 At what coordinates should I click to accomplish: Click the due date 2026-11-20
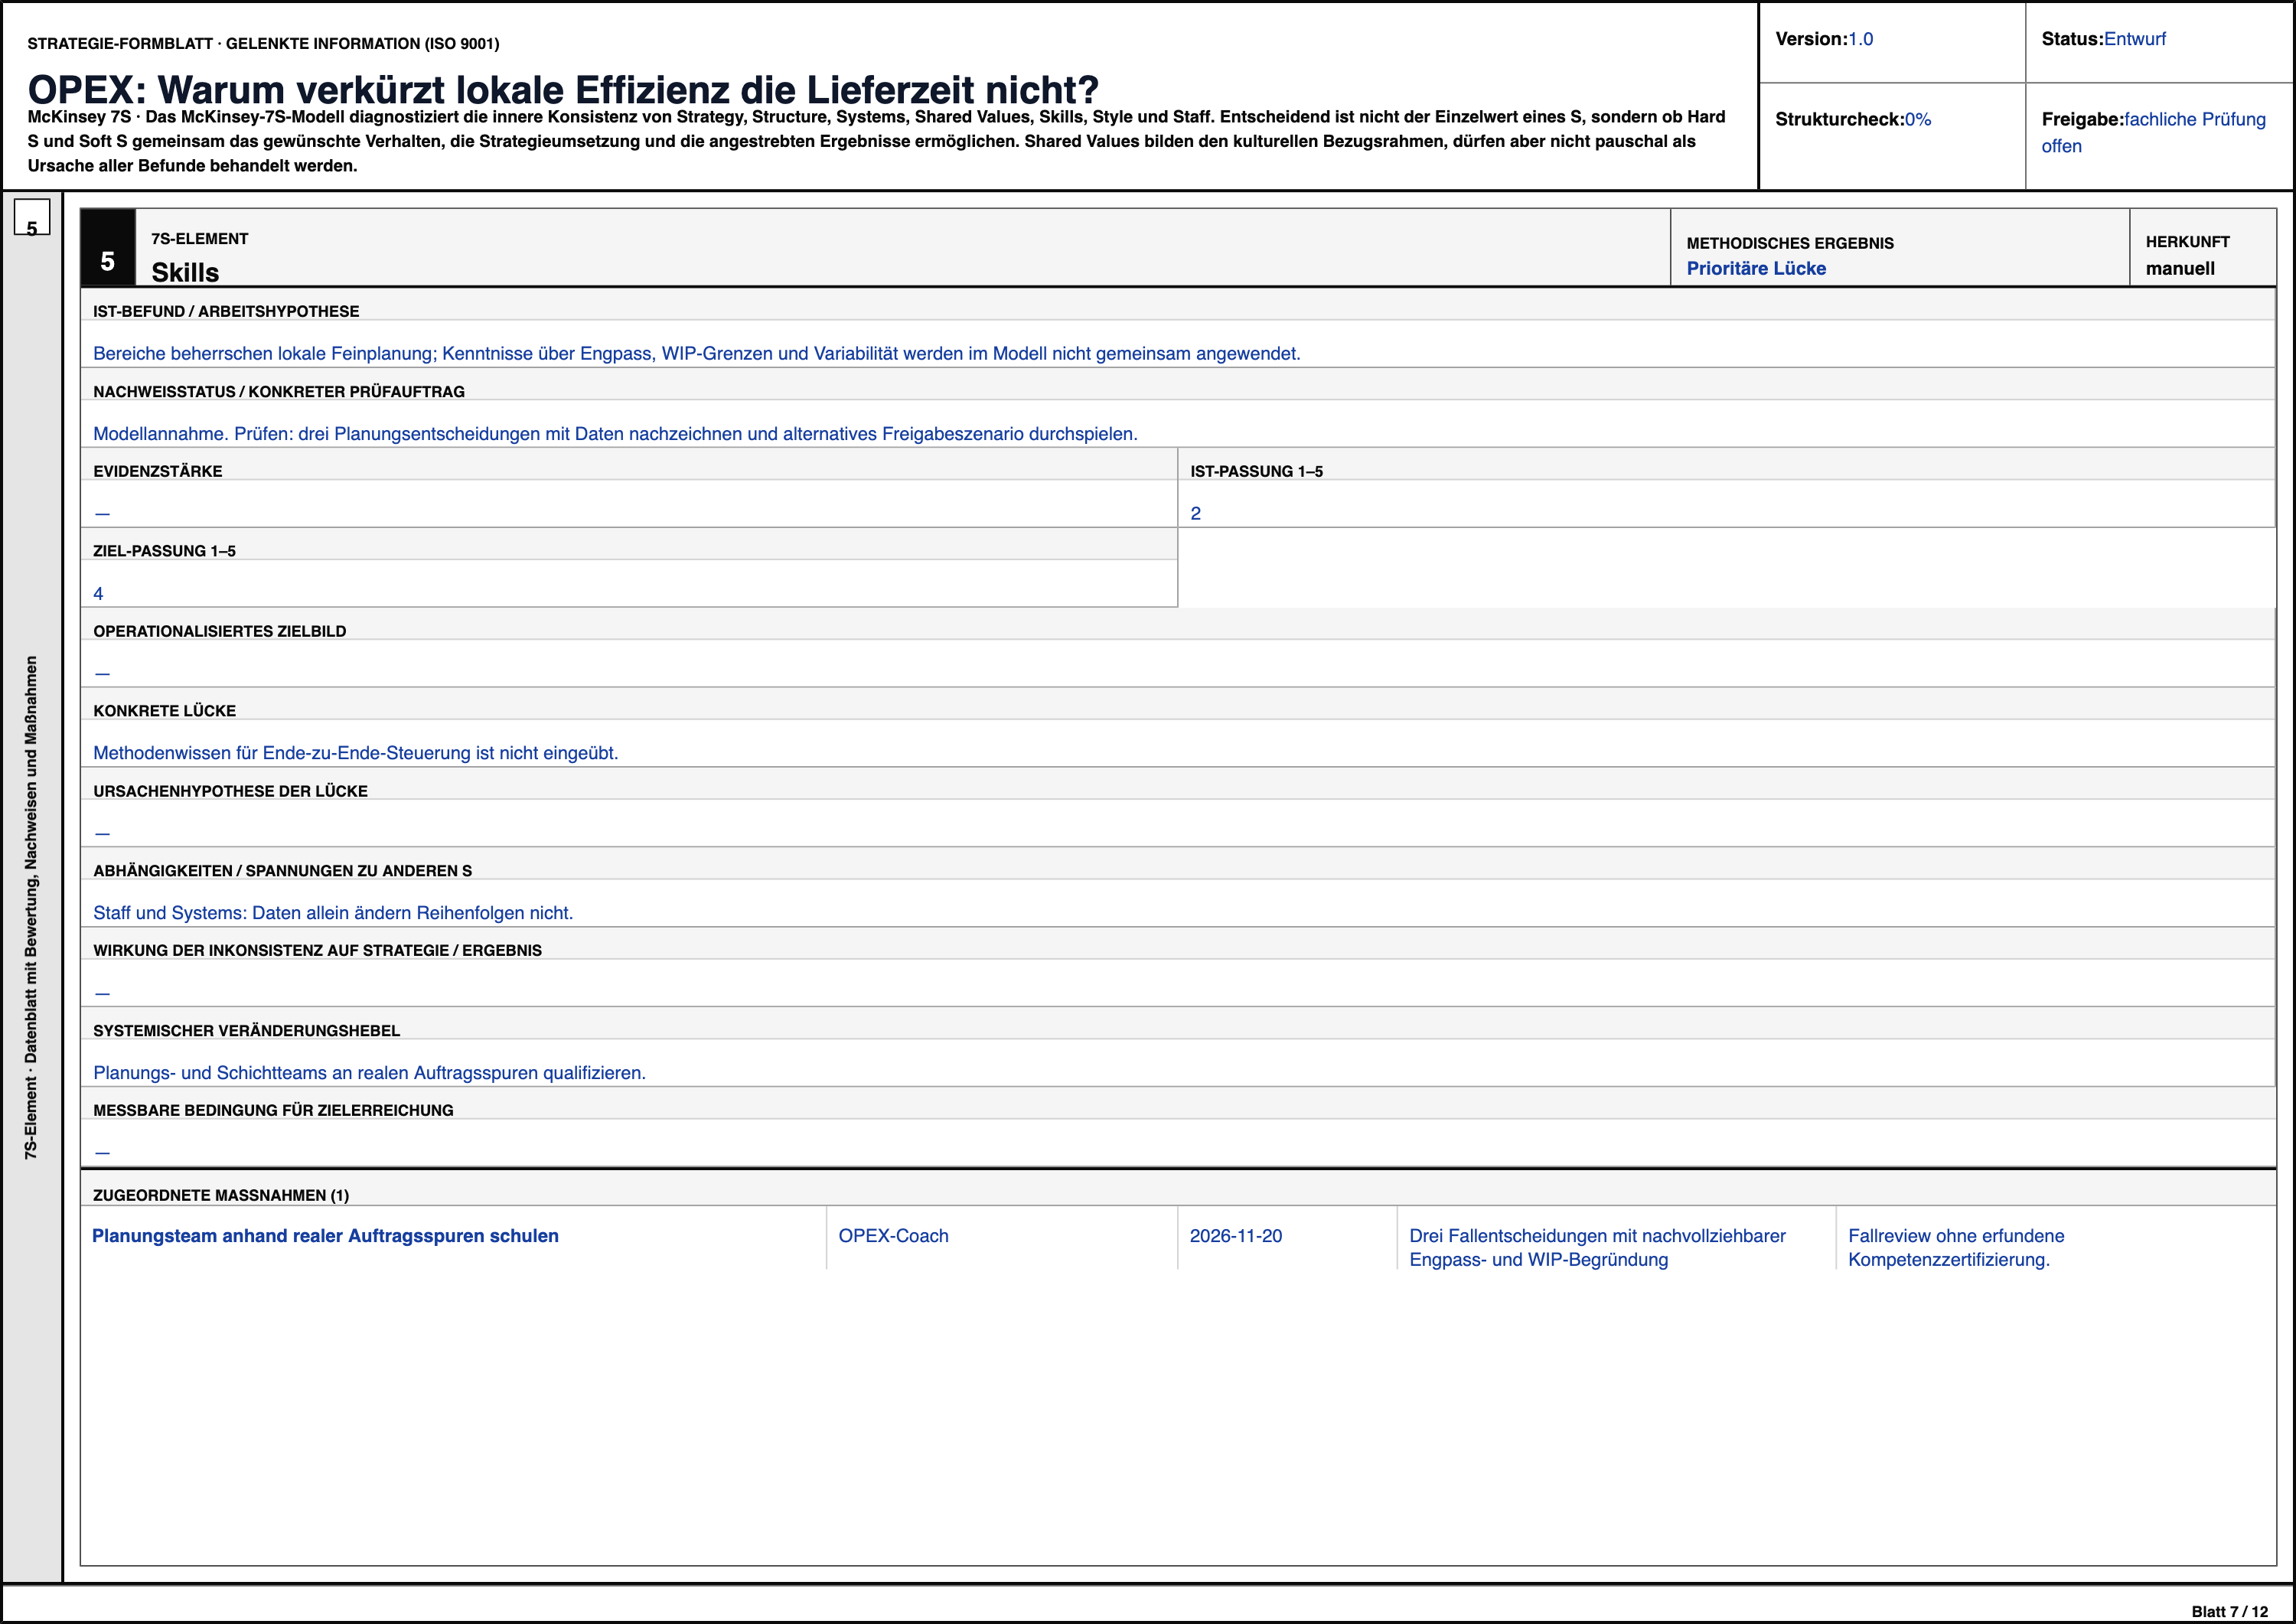[x=1236, y=1236]
